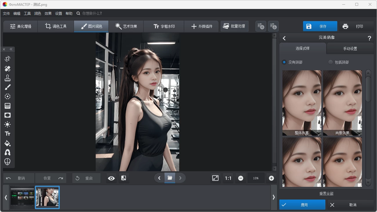Click the fit-to-screen icon
The image size is (377, 212).
(x=215, y=178)
